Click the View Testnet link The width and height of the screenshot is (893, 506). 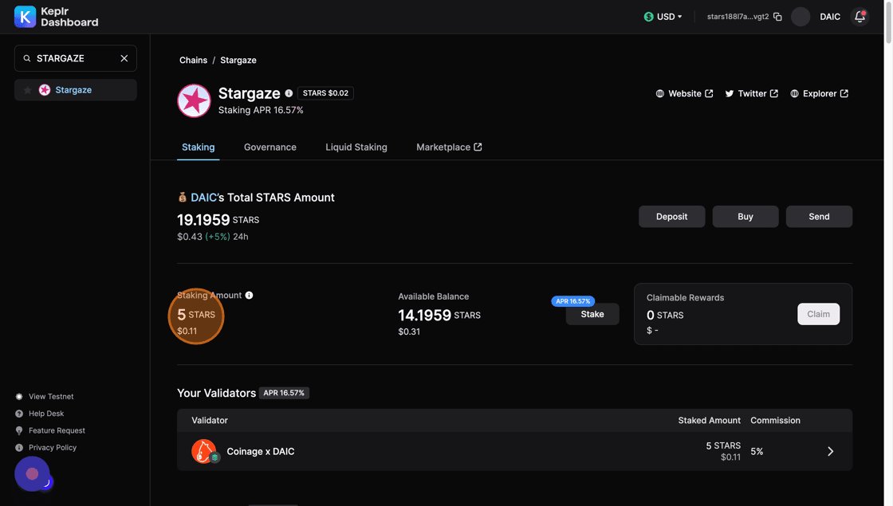click(51, 397)
